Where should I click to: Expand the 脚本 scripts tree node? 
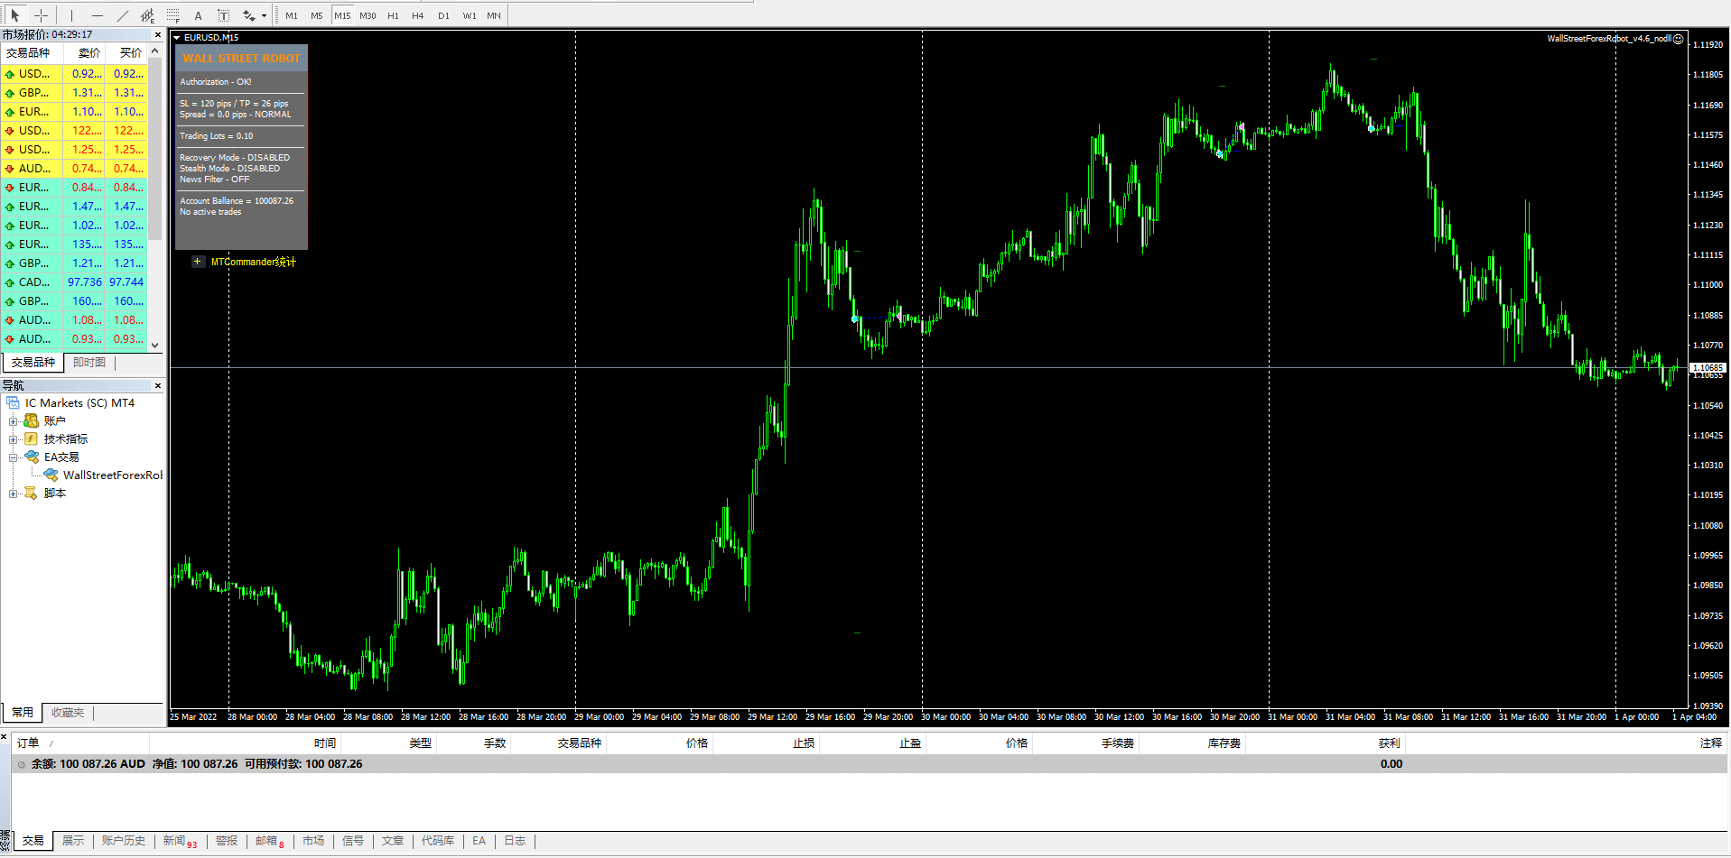[13, 494]
